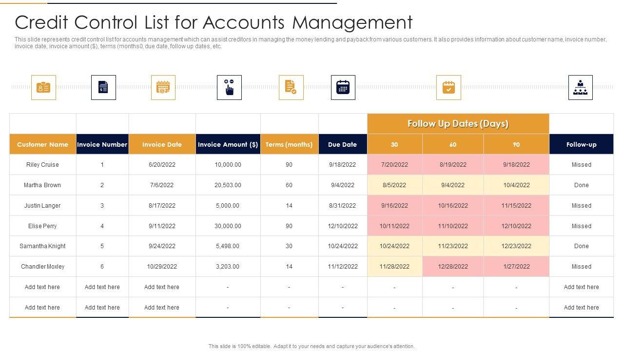Select Done status for Martha Brown
The width and height of the screenshot is (624, 351).
click(581, 185)
